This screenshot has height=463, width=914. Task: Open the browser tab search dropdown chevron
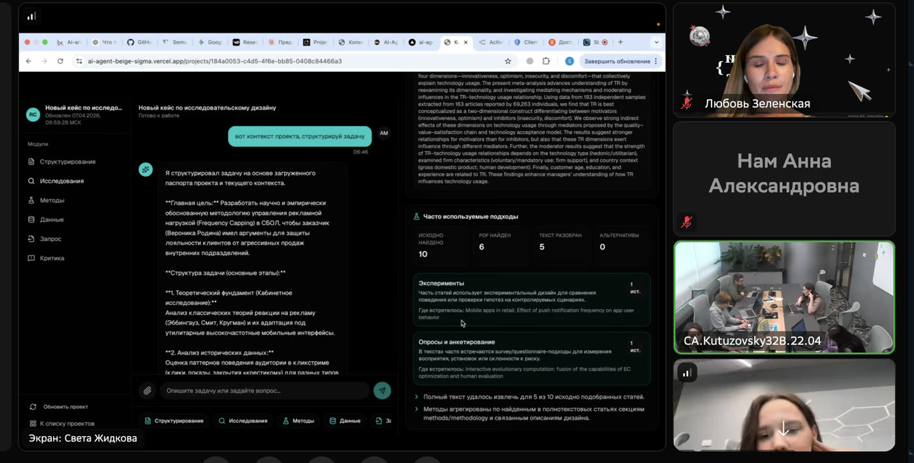(656, 42)
